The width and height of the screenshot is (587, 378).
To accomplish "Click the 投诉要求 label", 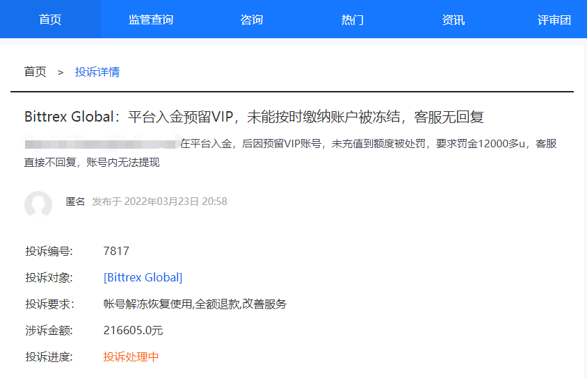I will 49,304.
